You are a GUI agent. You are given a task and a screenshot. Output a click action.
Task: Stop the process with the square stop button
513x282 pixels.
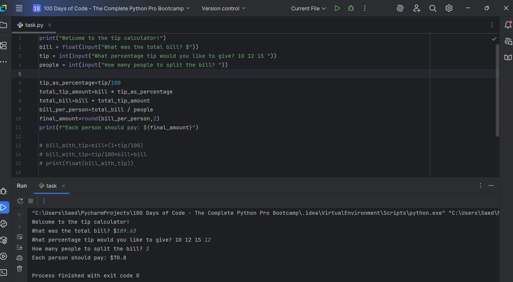(x=30, y=201)
